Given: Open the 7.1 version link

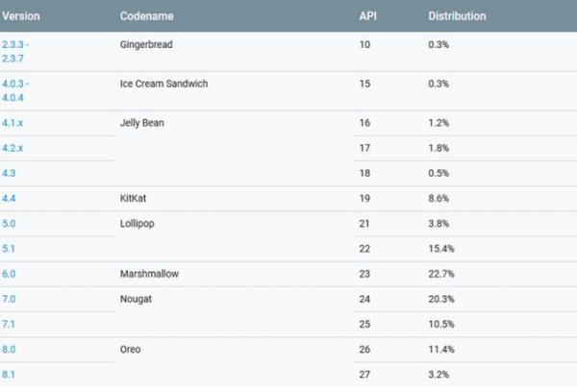Looking at the screenshot, I should 9,324.
